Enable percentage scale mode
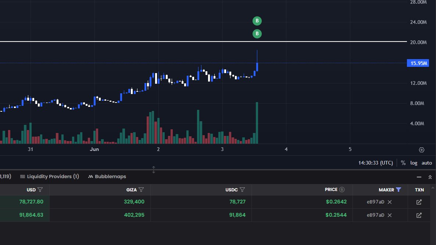The height and width of the screenshot is (245, 436). pyautogui.click(x=403, y=163)
